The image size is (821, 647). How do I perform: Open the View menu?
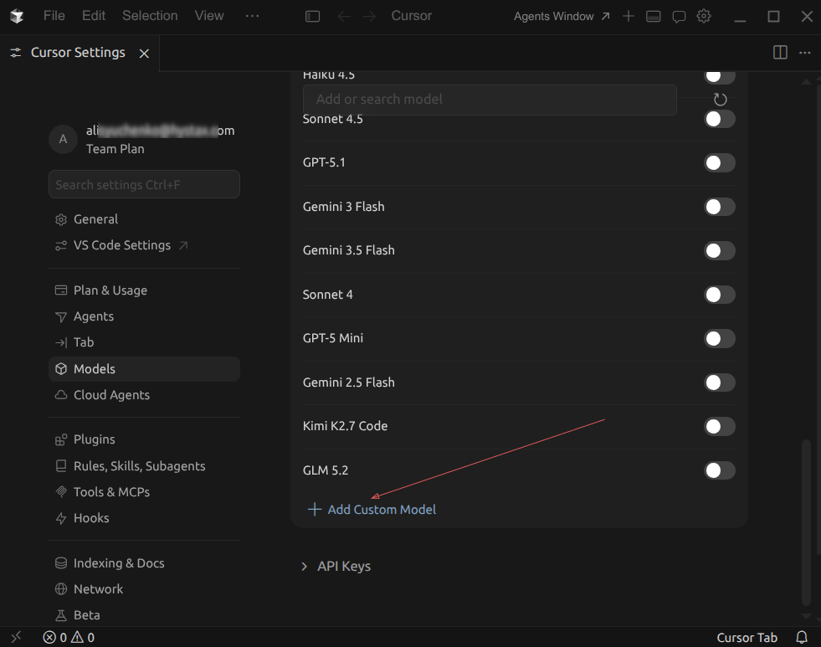coord(209,16)
